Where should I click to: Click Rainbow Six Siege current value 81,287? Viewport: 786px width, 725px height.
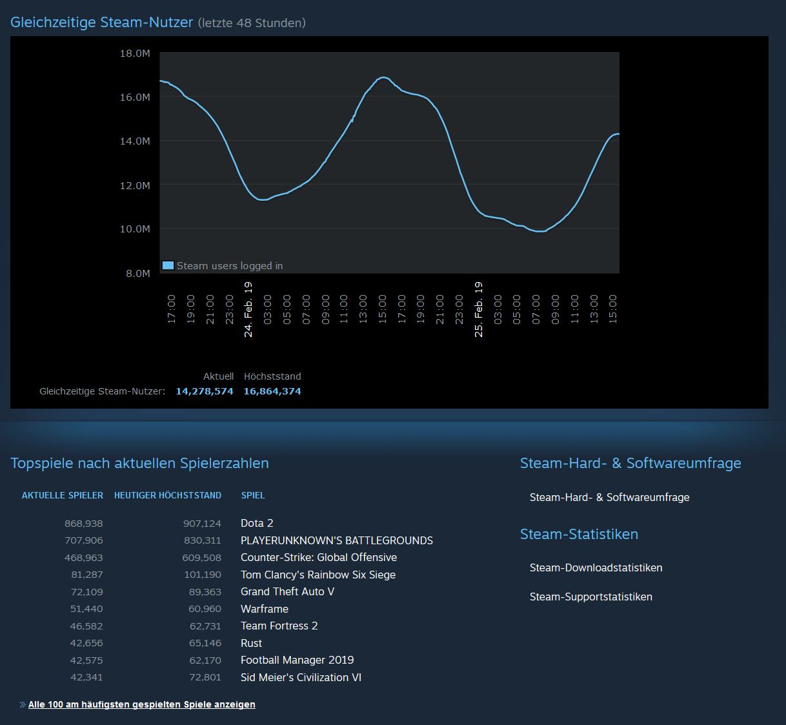87,575
